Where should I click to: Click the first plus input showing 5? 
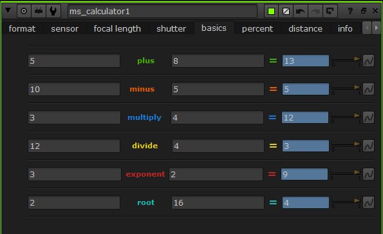(74, 61)
